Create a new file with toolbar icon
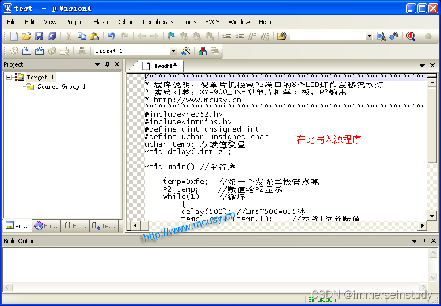The width and height of the screenshot is (441, 306). tap(14, 36)
